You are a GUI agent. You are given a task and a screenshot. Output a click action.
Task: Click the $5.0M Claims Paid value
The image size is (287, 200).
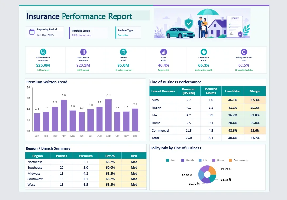[x=123, y=65]
